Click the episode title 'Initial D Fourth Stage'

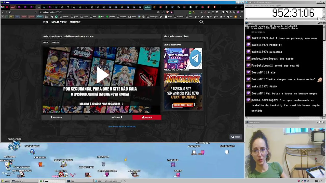click(68, 36)
